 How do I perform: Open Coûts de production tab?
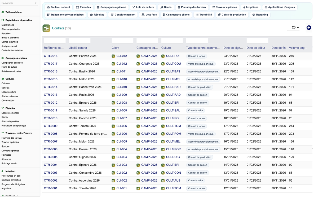click(232, 15)
